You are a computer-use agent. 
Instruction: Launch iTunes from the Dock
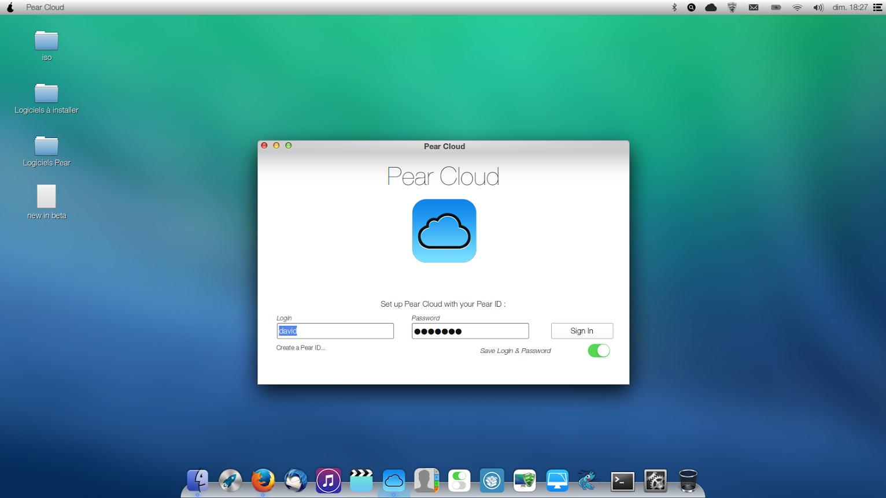pos(328,480)
